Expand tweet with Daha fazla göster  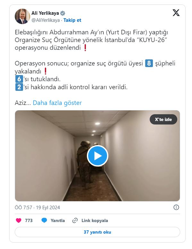coord(57,103)
